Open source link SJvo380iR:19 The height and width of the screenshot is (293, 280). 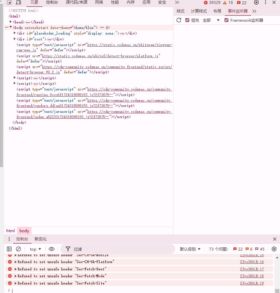pos(252,283)
